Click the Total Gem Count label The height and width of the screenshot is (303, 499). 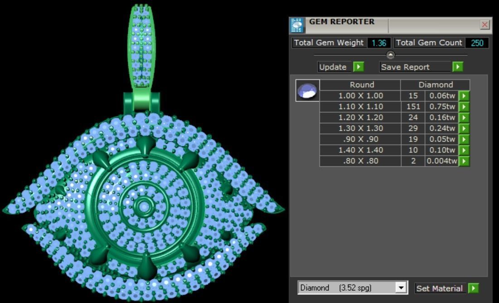[x=429, y=43]
